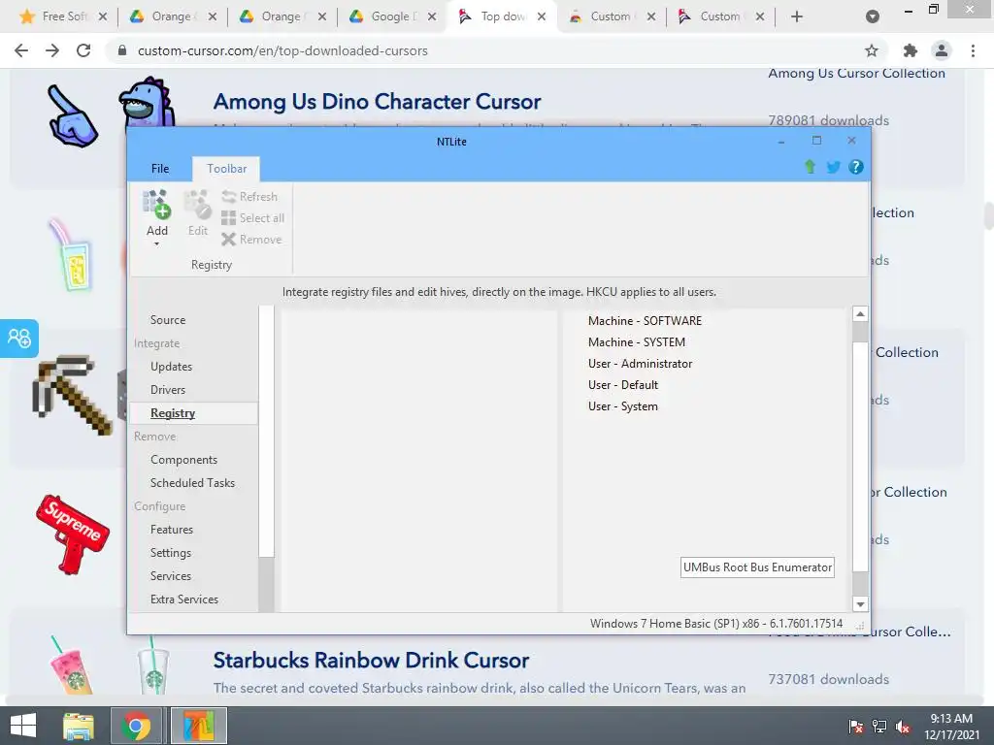Reload the page in Chrome

[x=83, y=50]
